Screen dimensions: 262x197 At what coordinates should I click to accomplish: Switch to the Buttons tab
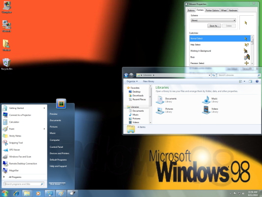point(191,10)
